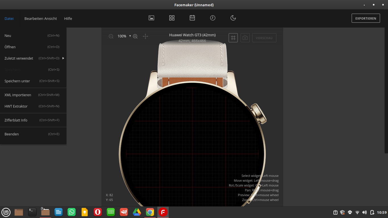Screen dimensions: 388x218
Task: Zoom out using the minus magnifier
Action: pyautogui.click(x=111, y=36)
